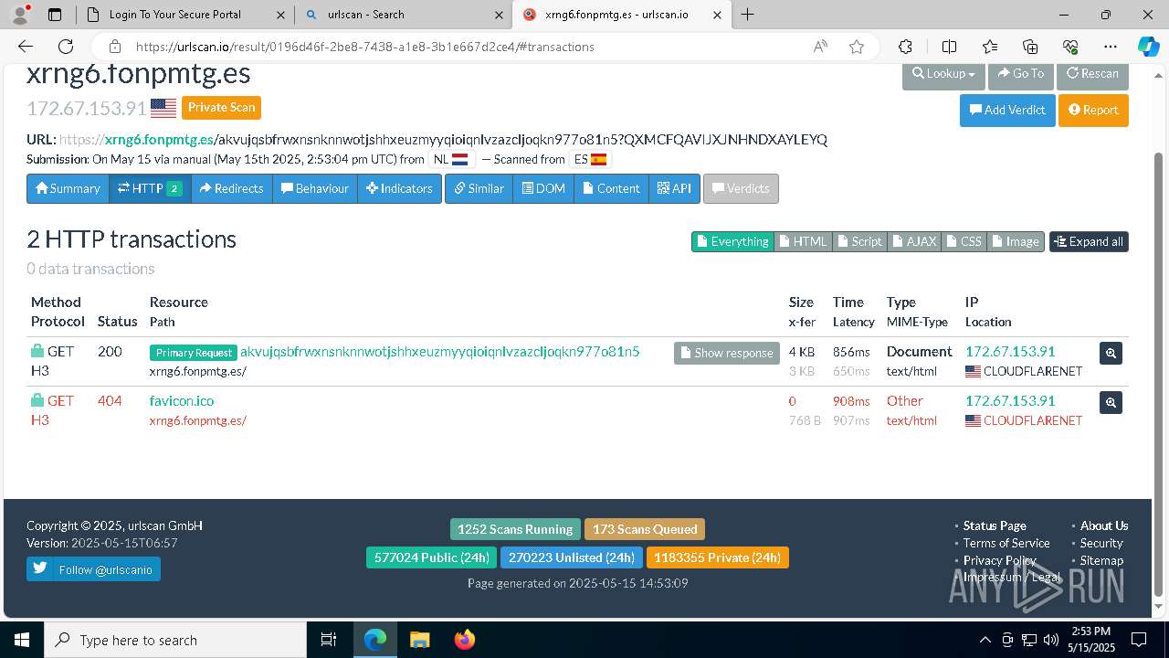Screen dimensions: 1169x658
Task: Filter transactions by CSS
Action: coord(964,241)
